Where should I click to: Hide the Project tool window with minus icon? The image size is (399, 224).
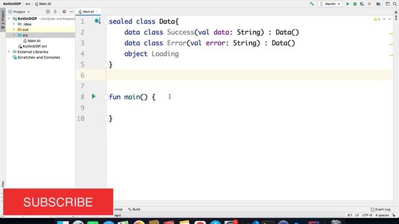(x=71, y=12)
